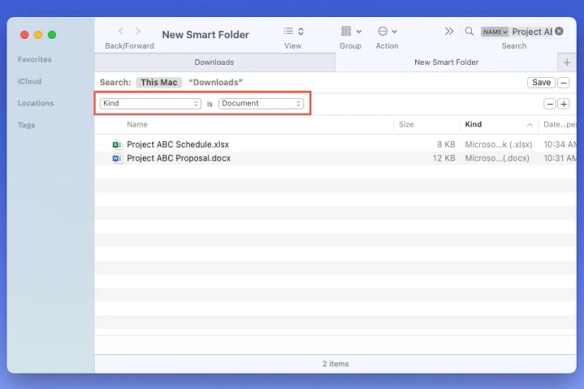Image resolution: width=584 pixels, height=389 pixels.
Task: Switch to the Downloads tab
Action: click(x=214, y=62)
